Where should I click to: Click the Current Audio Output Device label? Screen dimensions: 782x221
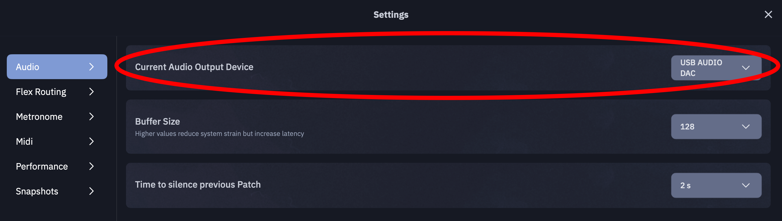click(x=194, y=67)
